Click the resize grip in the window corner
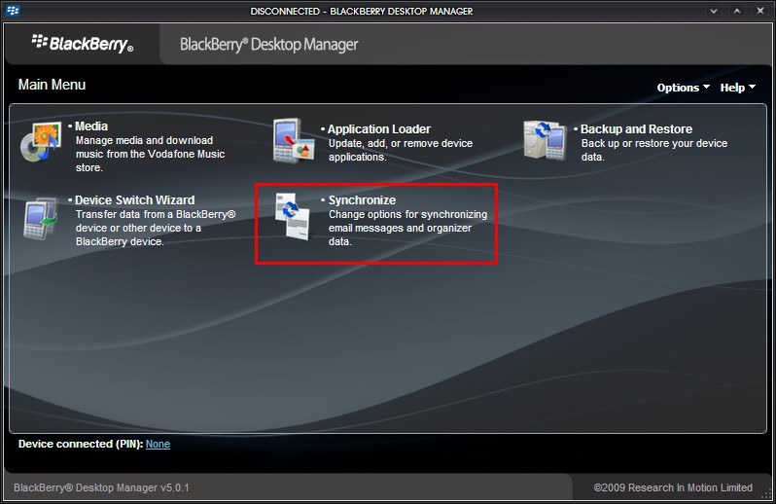Screen dimensions: 776x504 tap(766, 495)
